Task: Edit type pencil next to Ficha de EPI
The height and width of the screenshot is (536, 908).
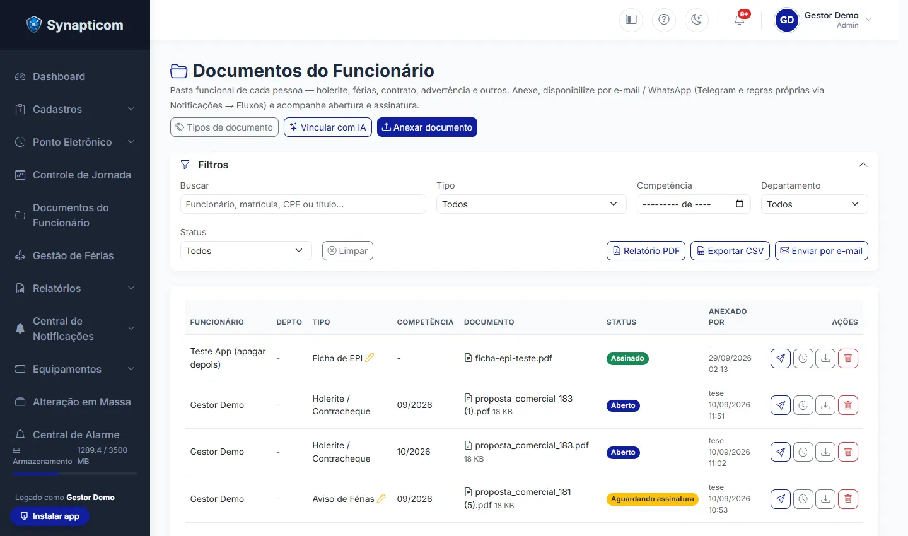Action: click(x=370, y=358)
